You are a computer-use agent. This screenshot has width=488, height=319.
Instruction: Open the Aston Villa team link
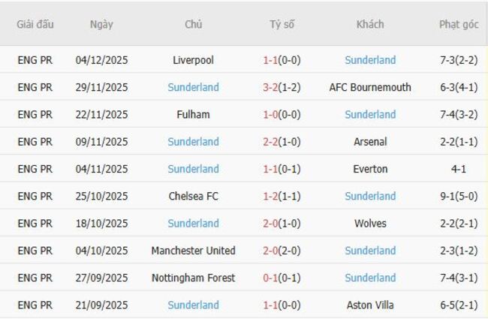[370, 305]
